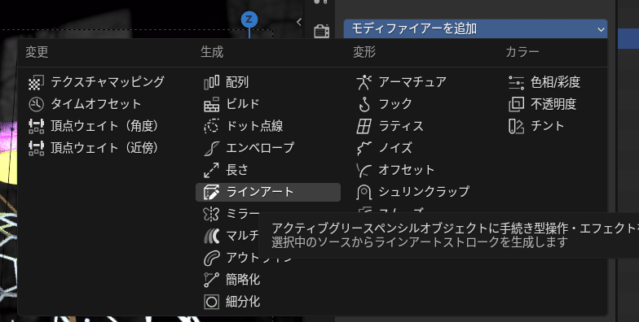639x322 pixels.
Task: Click the 配列 array icon
Action: [212, 82]
